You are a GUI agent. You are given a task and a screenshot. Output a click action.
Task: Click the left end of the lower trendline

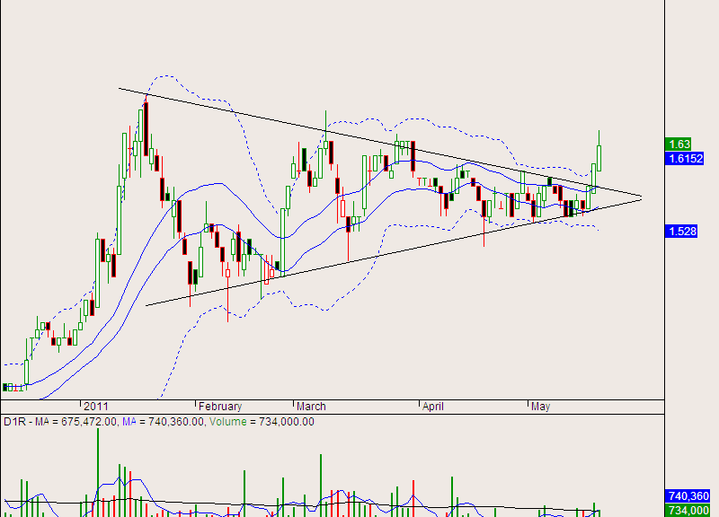146,305
